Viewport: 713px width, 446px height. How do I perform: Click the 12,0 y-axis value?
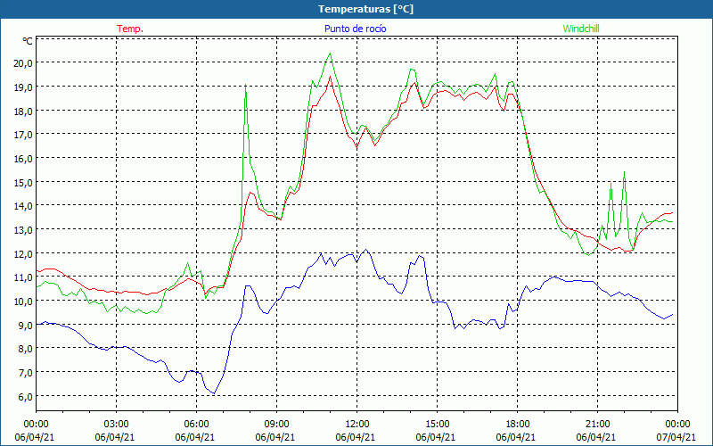click(x=23, y=253)
